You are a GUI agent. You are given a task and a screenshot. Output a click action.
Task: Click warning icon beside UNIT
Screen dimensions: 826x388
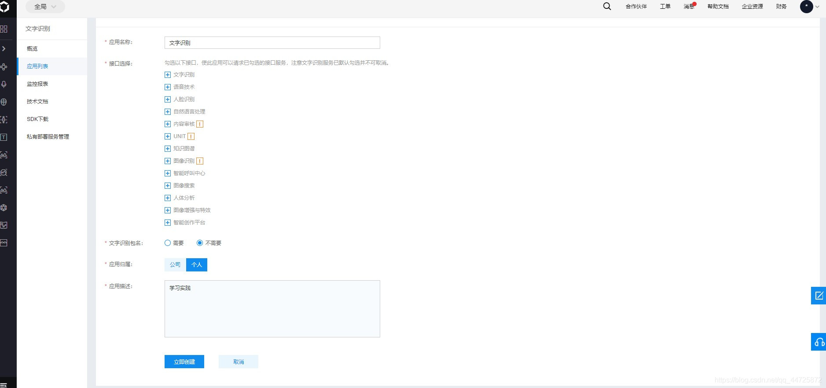point(191,136)
